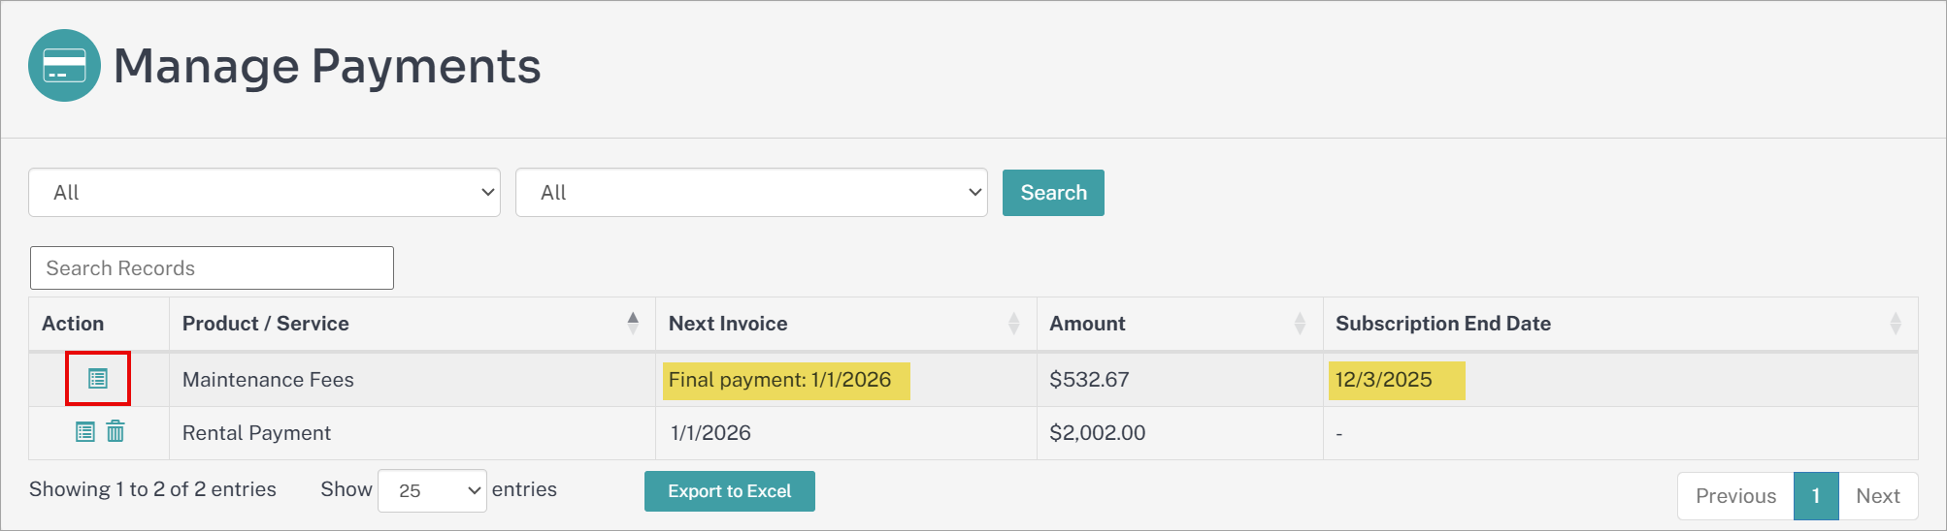Open the second All filter dropdown beside Search
Image resolution: width=1947 pixels, height=531 pixels.
751,193
